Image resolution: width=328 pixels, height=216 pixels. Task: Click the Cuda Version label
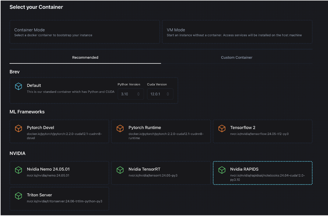pos(157,84)
